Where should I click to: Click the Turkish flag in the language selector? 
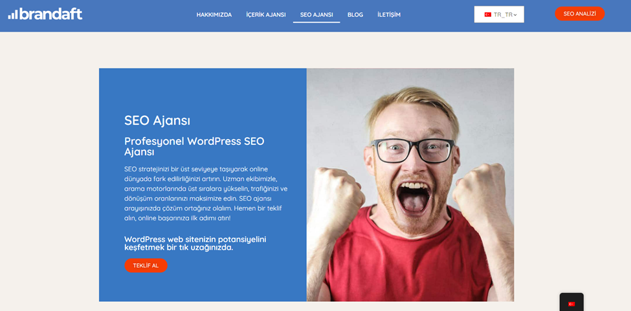pos(488,14)
